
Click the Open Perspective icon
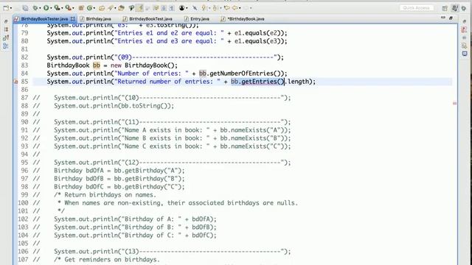pos(445,8)
